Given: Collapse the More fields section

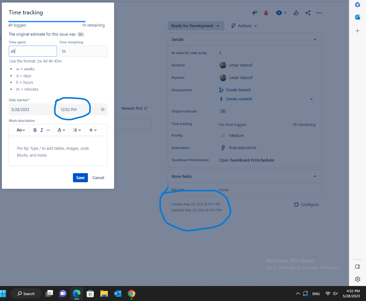Looking at the screenshot, I should coord(315,176).
